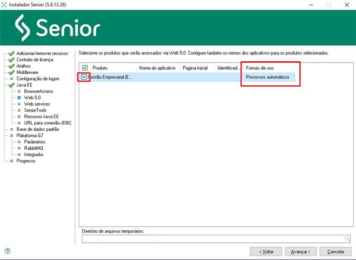The image size is (356, 260).
Task: Click the installer icon in title bar
Action: 4,4
